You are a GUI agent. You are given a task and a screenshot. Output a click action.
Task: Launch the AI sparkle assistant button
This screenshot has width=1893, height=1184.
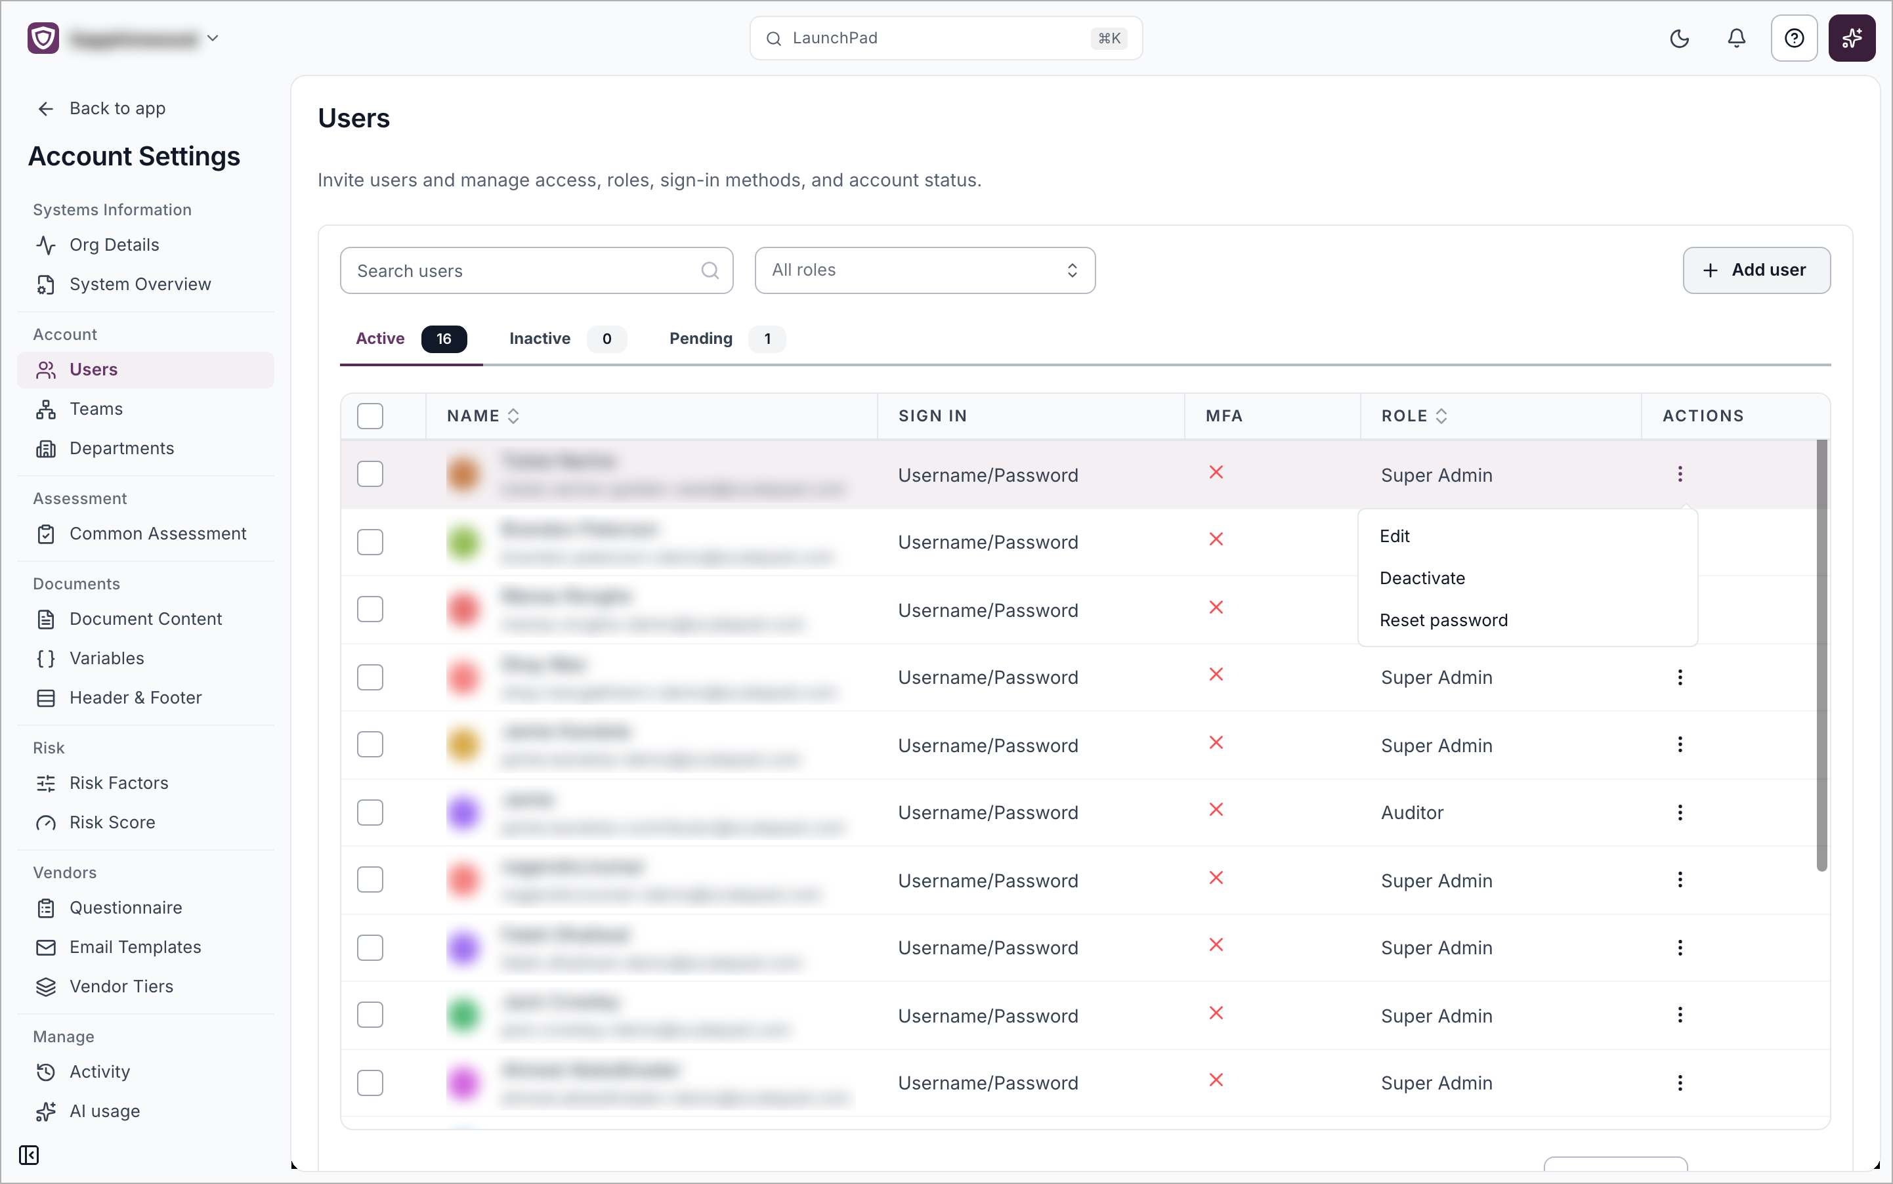tap(1852, 38)
